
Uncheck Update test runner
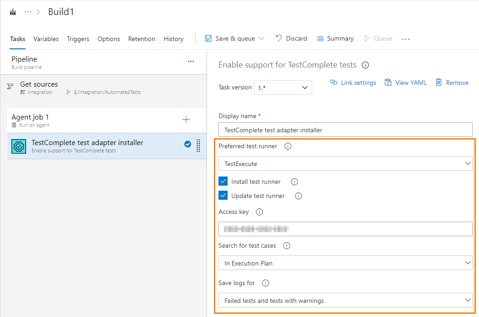tap(222, 195)
